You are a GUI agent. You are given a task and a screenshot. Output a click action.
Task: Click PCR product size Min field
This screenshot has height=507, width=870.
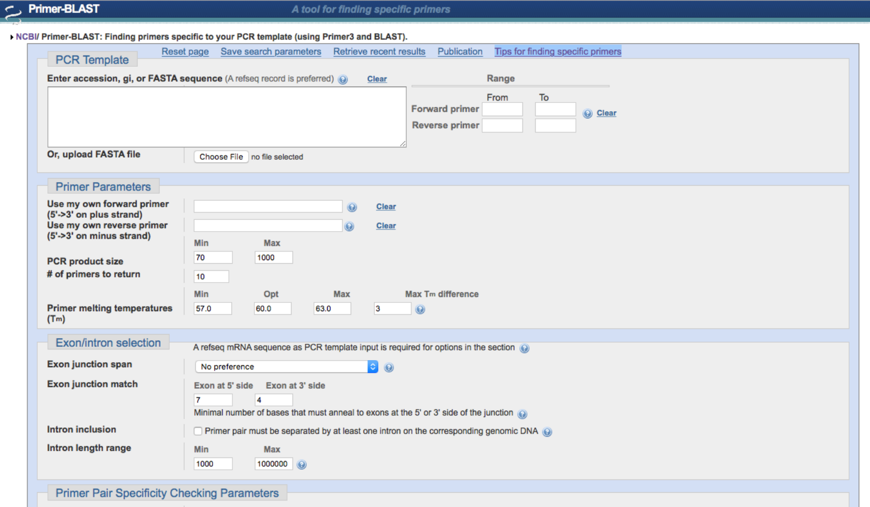pyautogui.click(x=213, y=258)
